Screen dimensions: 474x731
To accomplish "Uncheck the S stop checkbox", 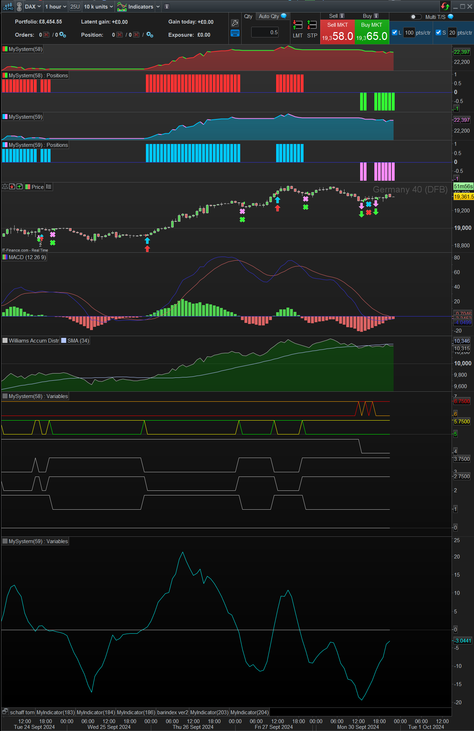I will click(438, 32).
